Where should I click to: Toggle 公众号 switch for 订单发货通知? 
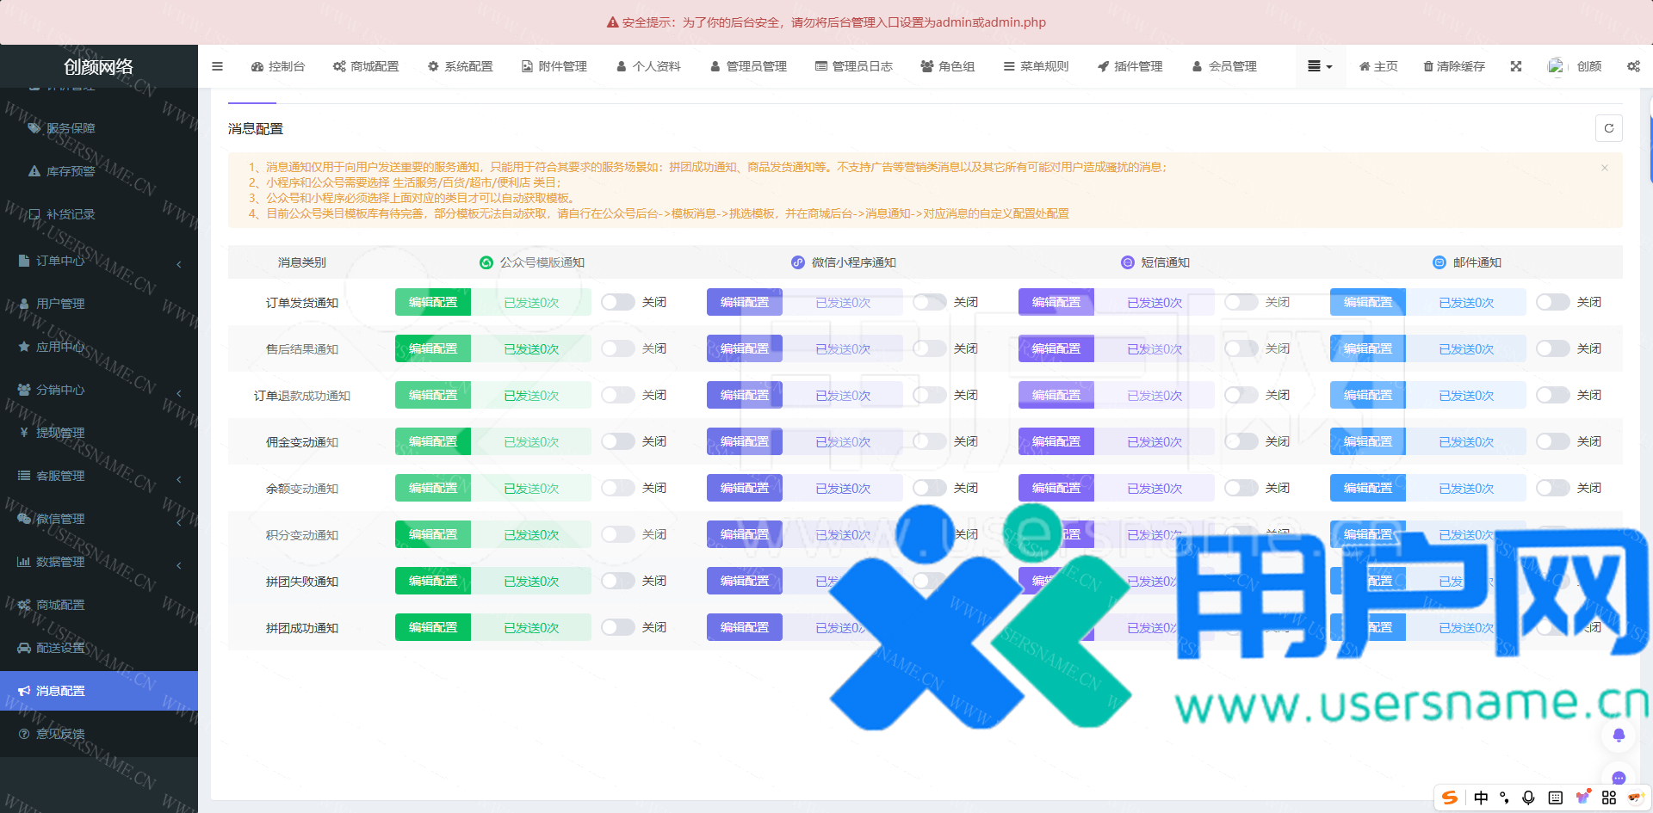pyautogui.click(x=617, y=302)
